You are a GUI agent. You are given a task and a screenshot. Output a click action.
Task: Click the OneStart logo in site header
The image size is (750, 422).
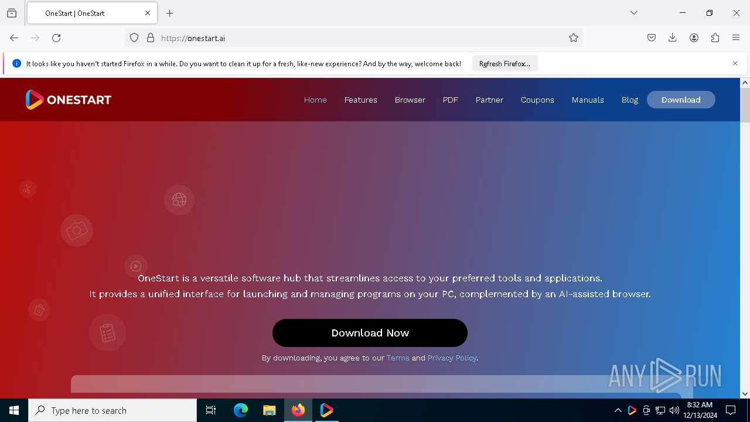tap(69, 100)
